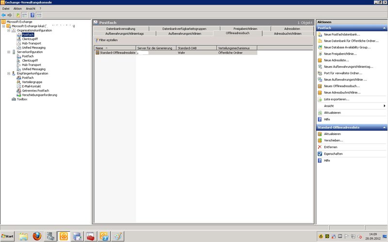Open Neue Postfachdatenbank action
Image resolution: width=388 pixels, height=242 pixels.
click(342, 34)
